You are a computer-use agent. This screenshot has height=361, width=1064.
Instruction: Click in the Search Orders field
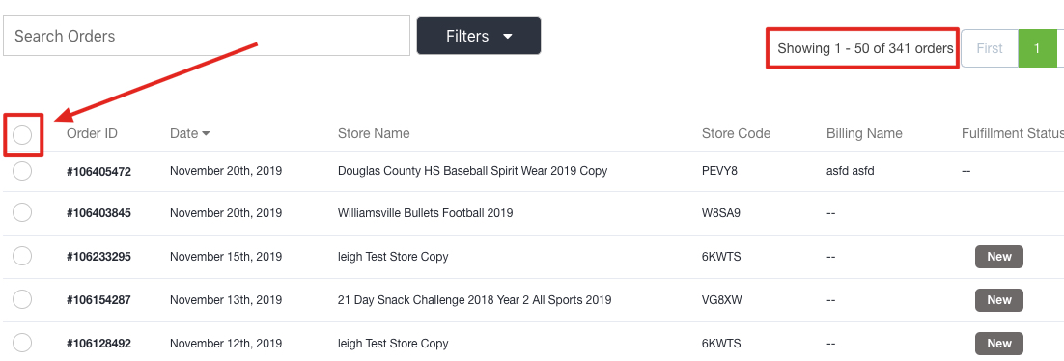(x=207, y=36)
